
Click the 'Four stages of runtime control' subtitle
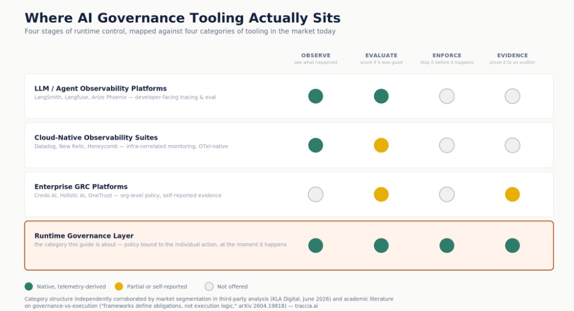180,31
